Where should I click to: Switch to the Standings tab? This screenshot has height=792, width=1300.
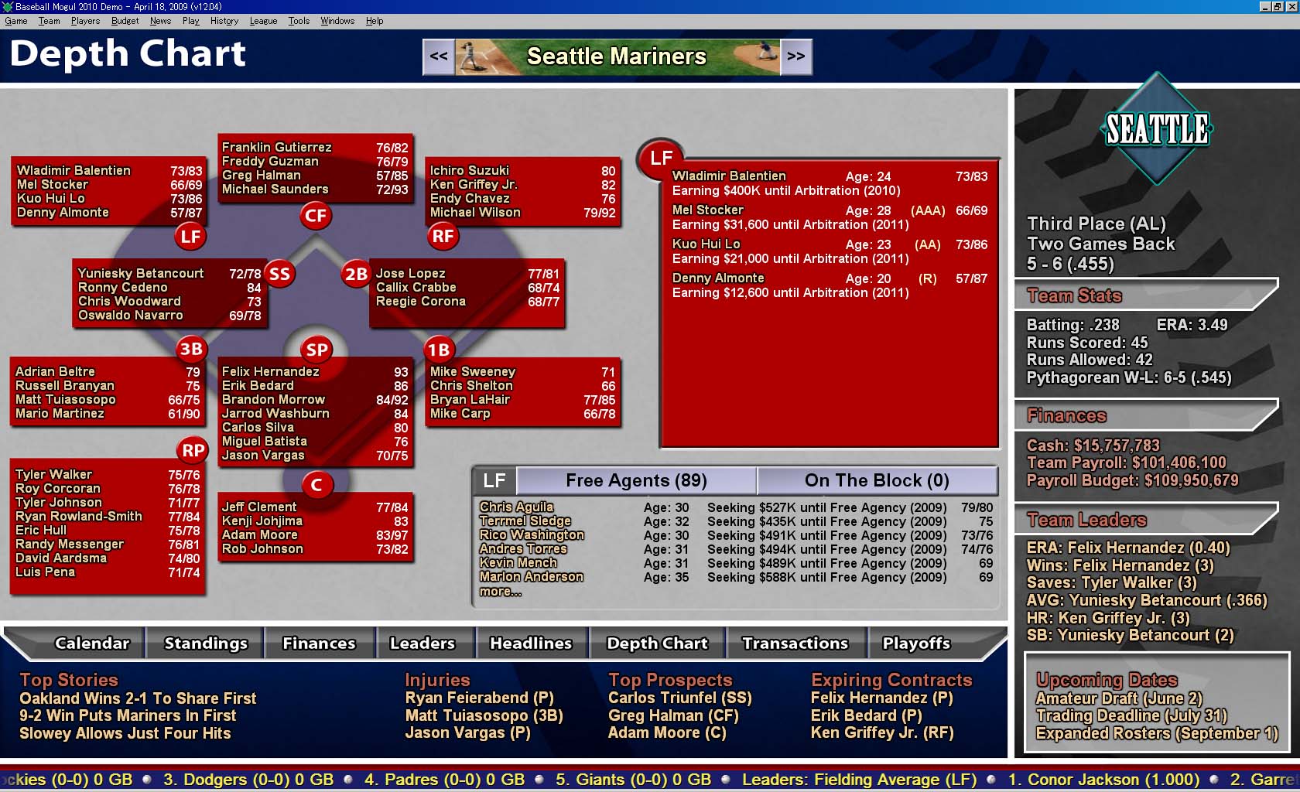206,643
